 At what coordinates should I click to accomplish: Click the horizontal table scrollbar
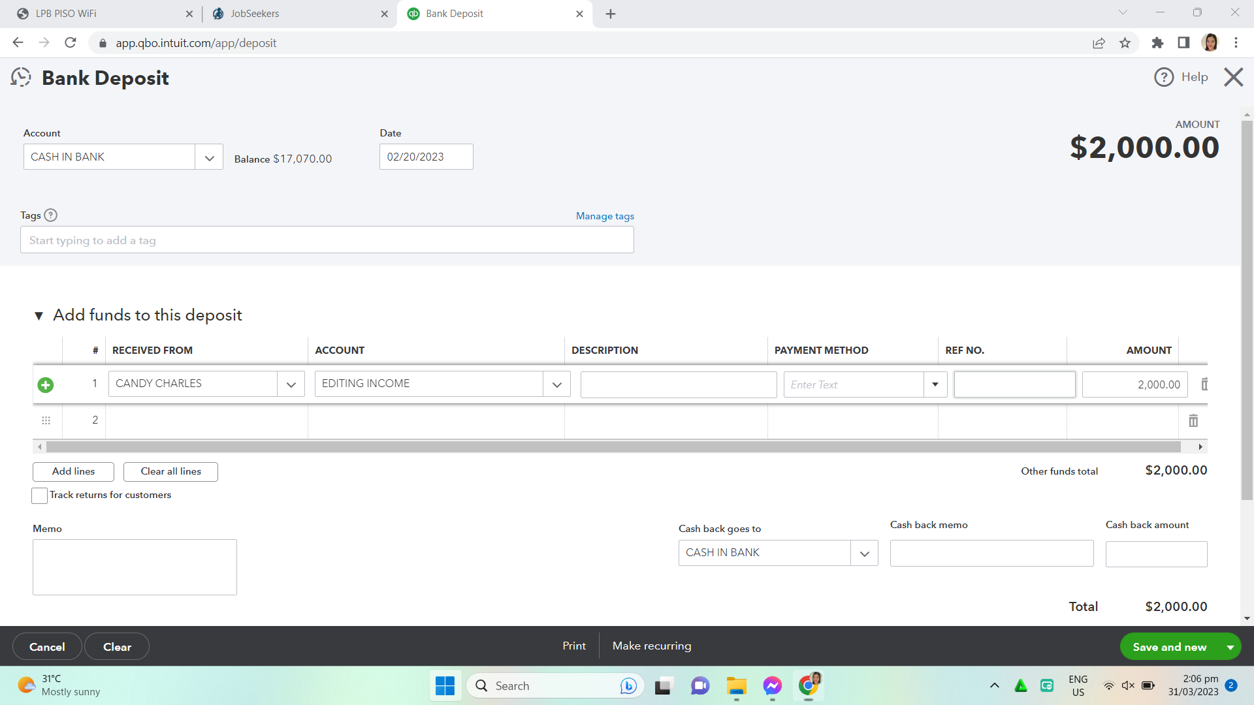613,447
